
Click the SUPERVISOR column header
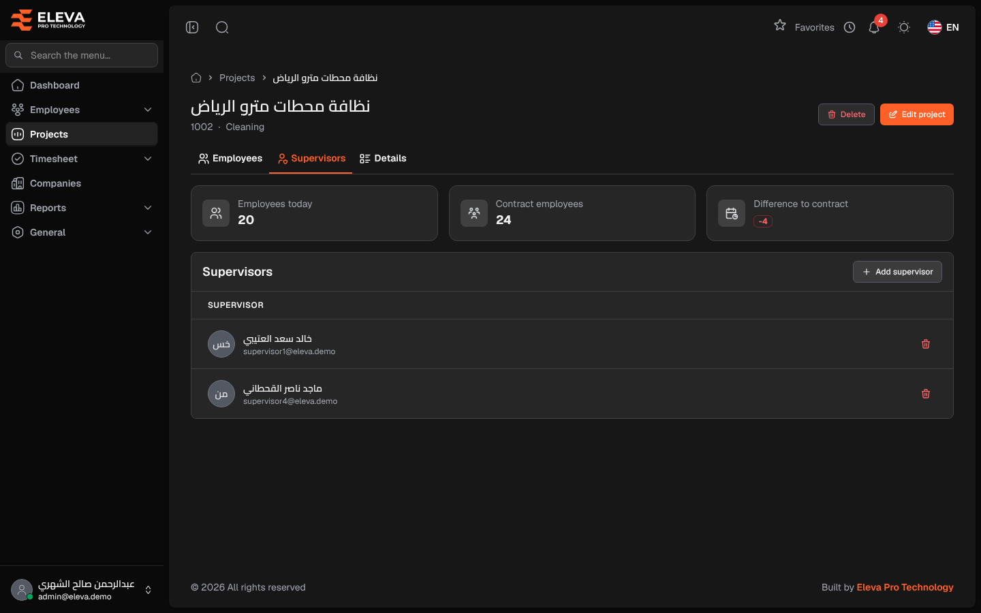point(236,305)
